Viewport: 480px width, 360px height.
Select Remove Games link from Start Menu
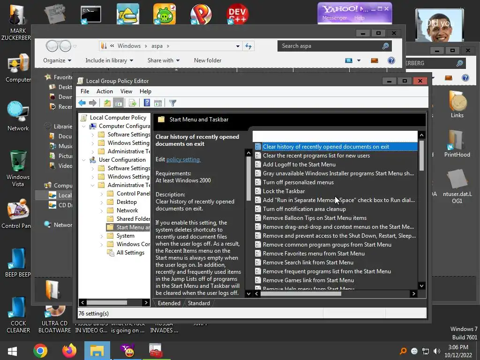pos(308,280)
